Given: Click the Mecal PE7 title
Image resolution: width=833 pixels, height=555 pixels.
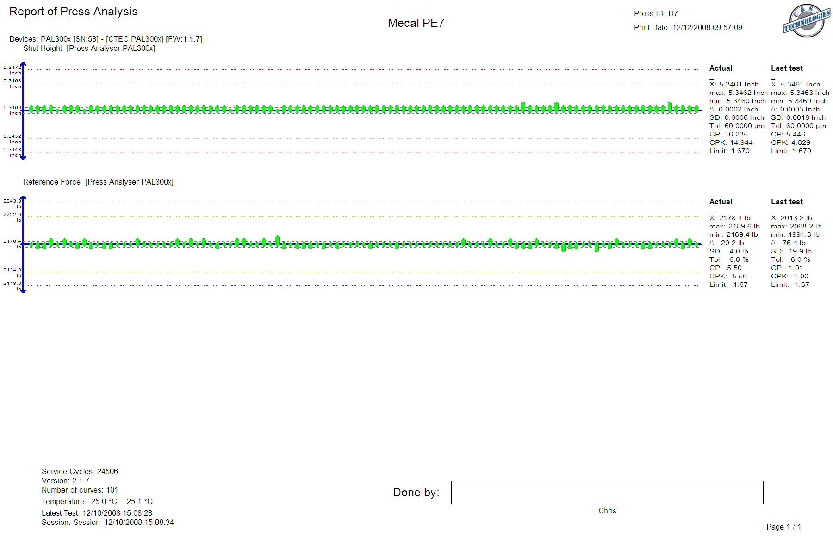Looking at the screenshot, I should tap(416, 23).
